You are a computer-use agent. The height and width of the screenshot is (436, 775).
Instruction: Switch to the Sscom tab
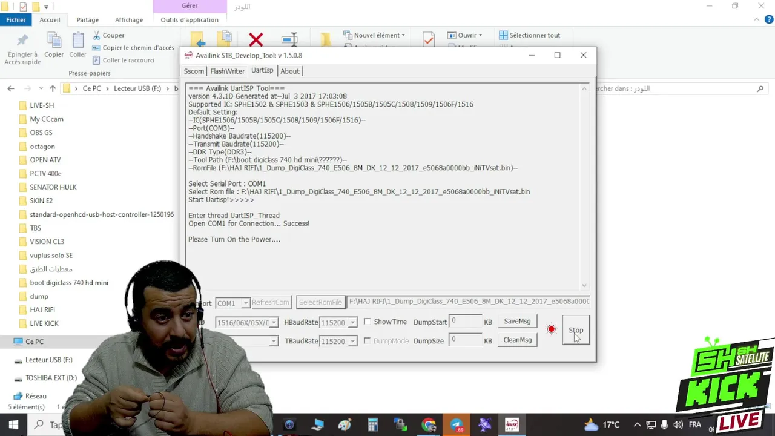coord(194,71)
